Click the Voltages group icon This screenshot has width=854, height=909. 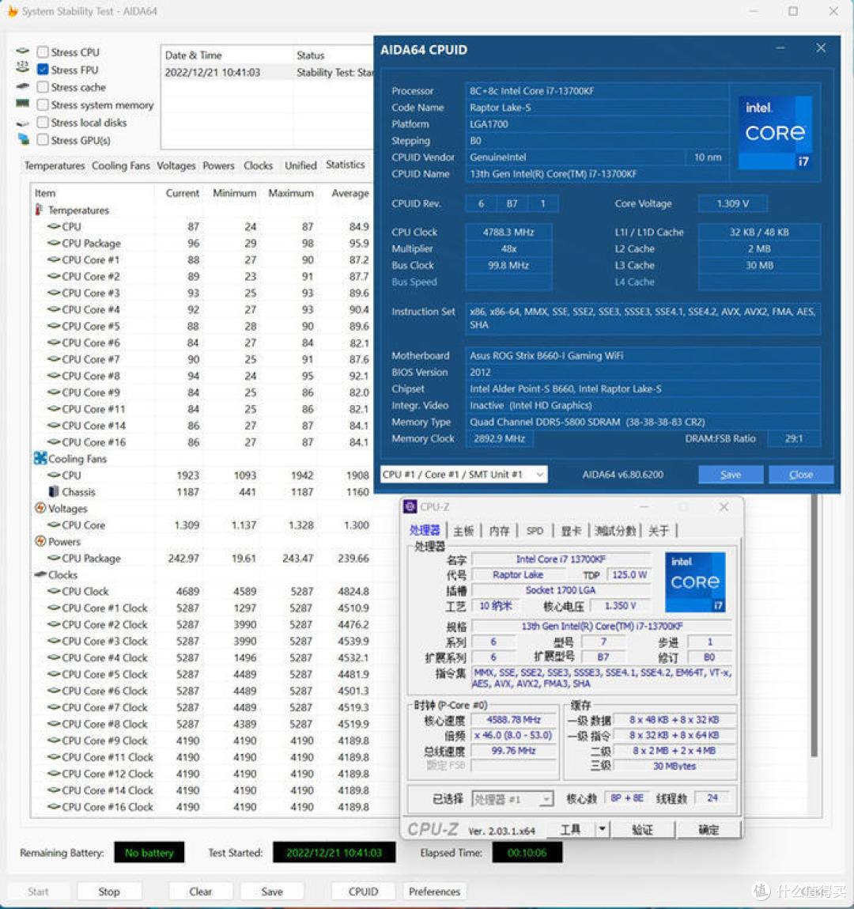40,508
